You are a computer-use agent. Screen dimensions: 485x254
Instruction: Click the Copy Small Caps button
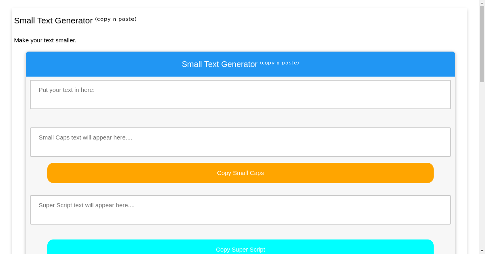point(240,173)
